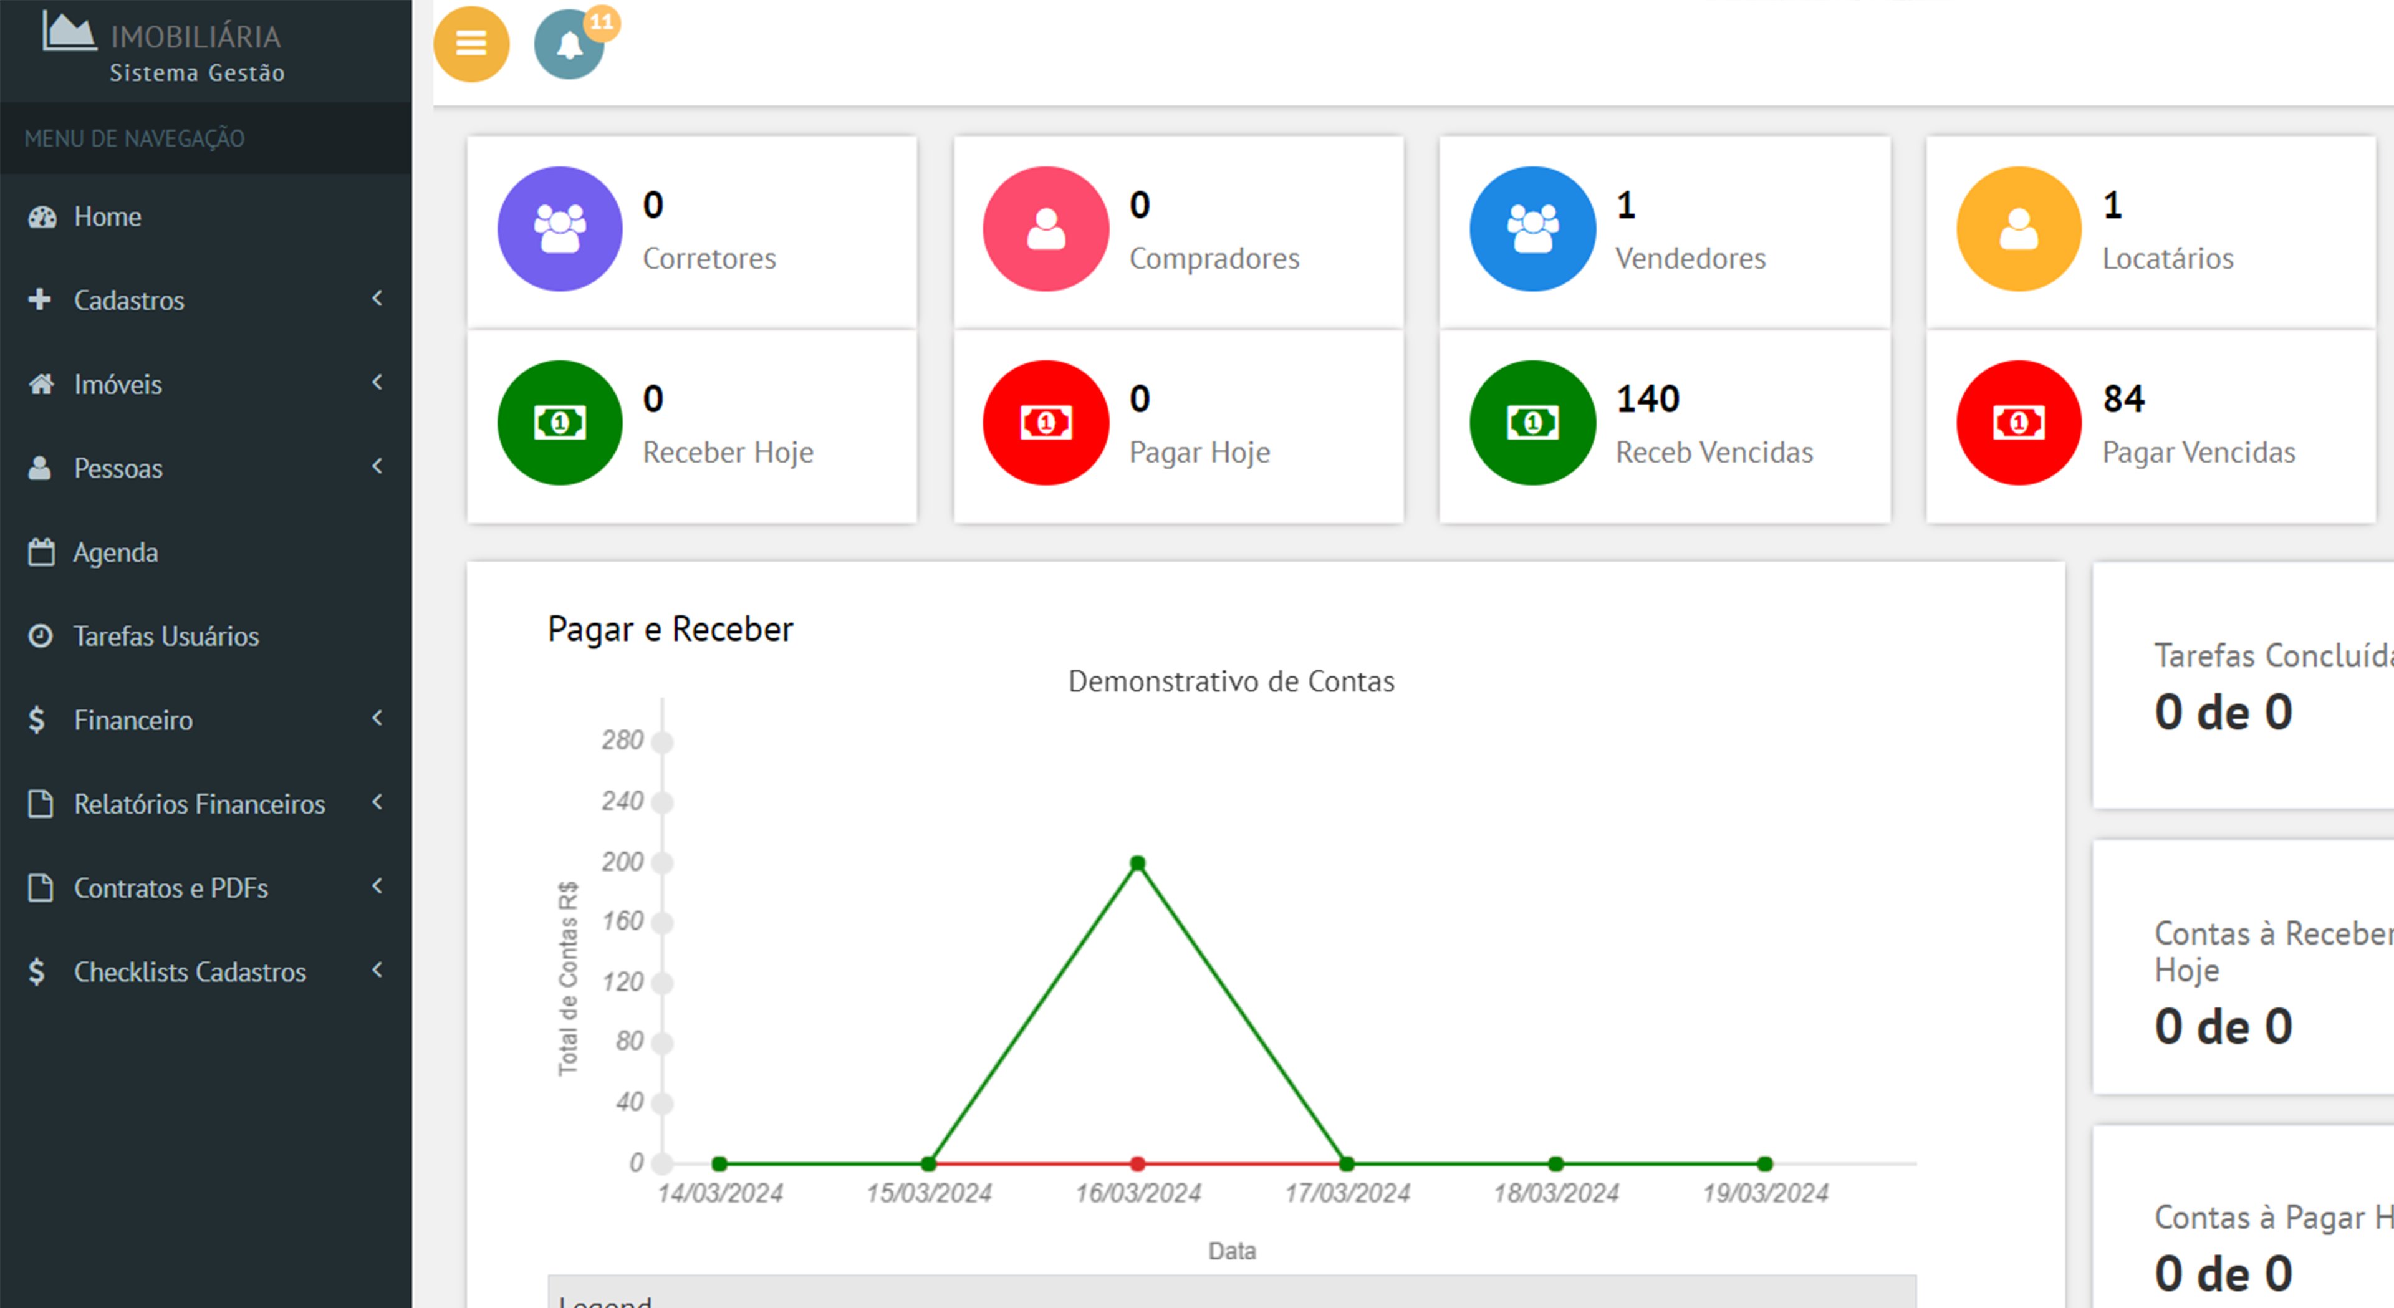The height and width of the screenshot is (1308, 2394).
Task: Expand the Checklists Cadastros chevron
Action: 377,969
